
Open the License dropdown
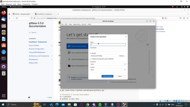pos(108,70)
